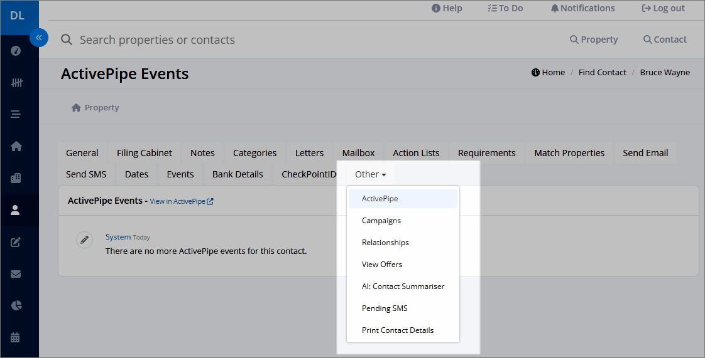This screenshot has width=705, height=358.
Task: Select Pending SMS from the Other menu
Action: point(403,308)
